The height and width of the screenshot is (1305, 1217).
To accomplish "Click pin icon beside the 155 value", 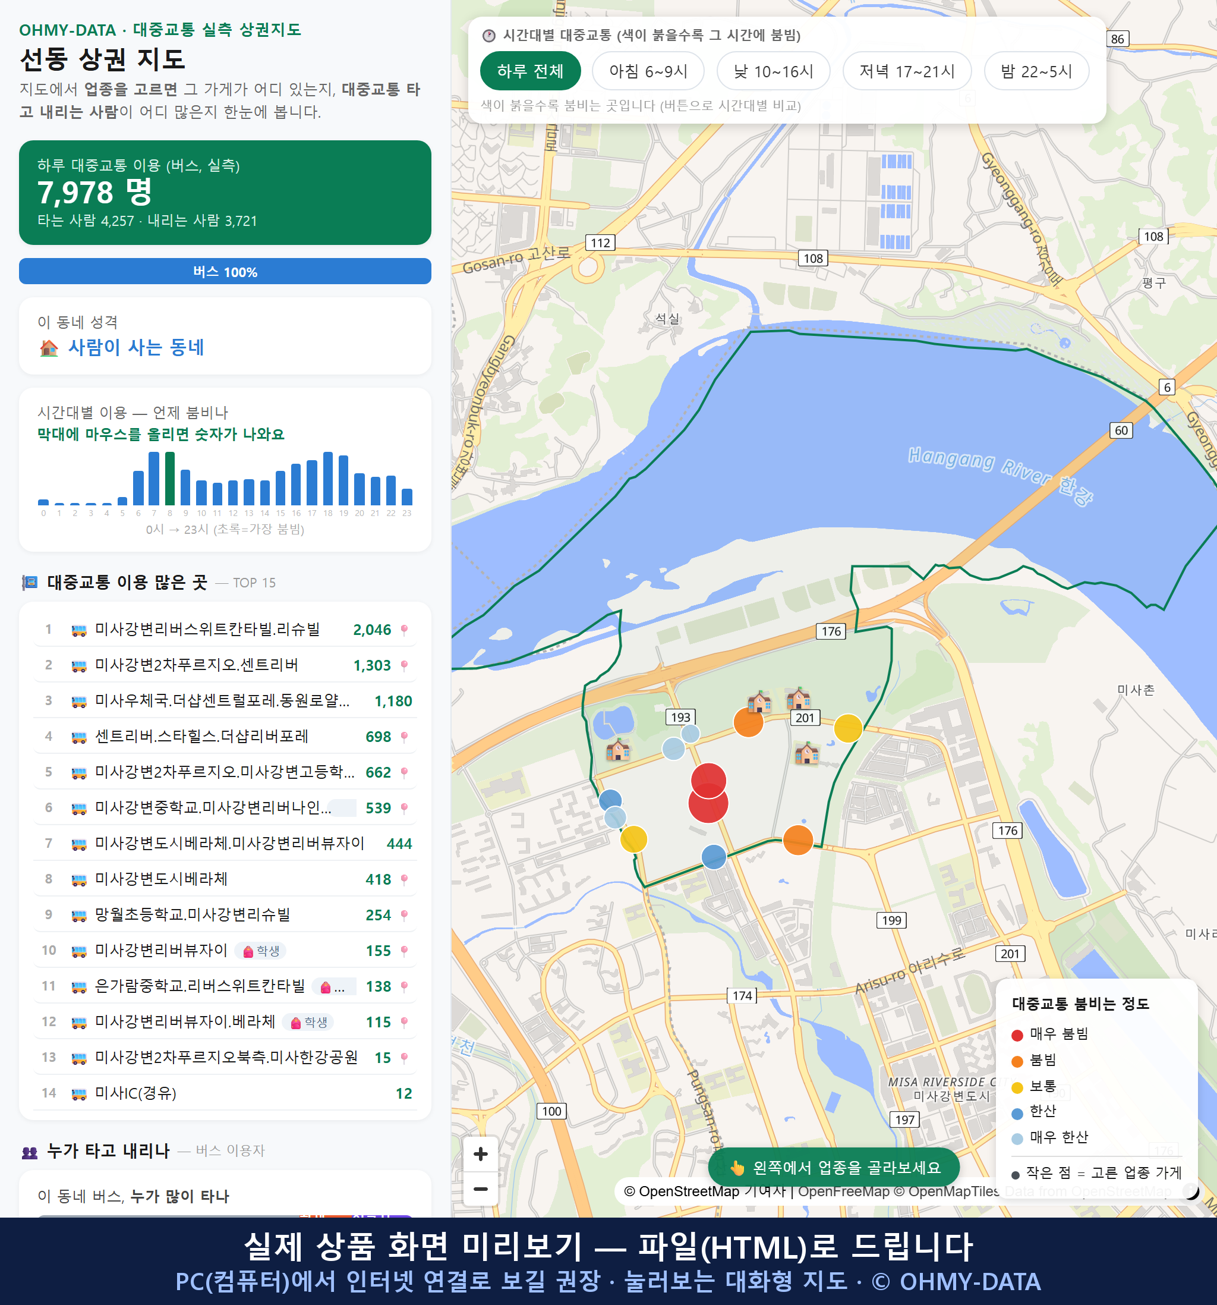I will point(404,950).
